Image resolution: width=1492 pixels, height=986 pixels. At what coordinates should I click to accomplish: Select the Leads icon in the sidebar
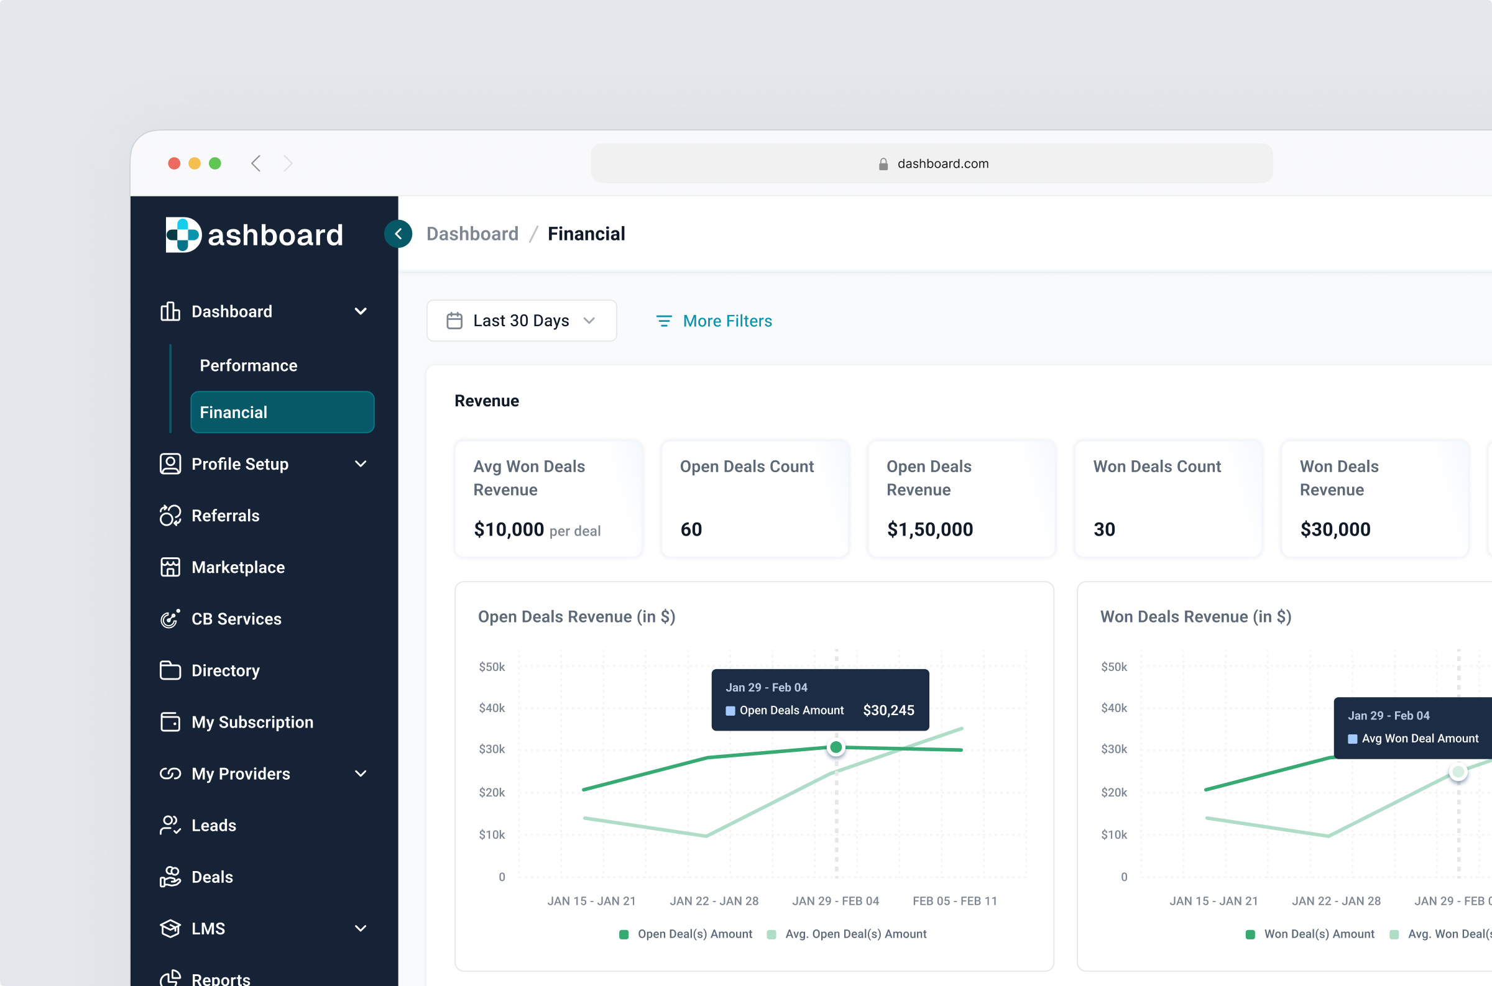click(170, 825)
